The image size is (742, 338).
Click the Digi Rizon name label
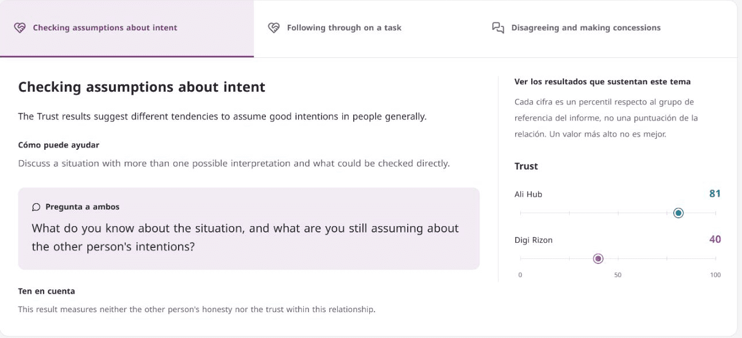534,240
